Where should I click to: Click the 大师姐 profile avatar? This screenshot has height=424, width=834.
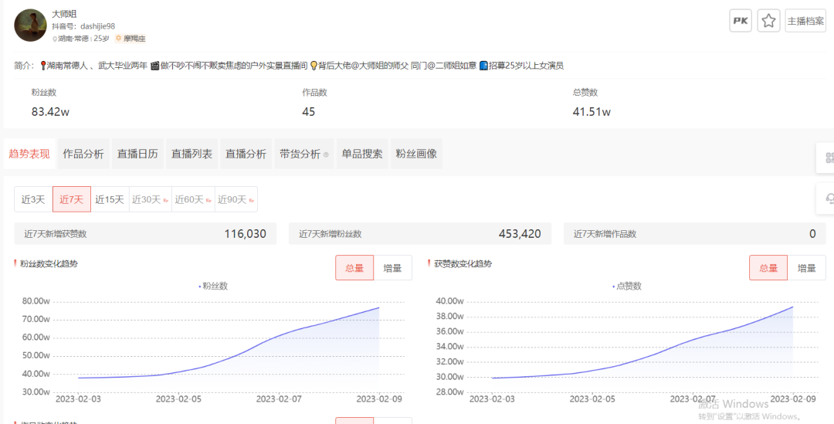tap(30, 25)
